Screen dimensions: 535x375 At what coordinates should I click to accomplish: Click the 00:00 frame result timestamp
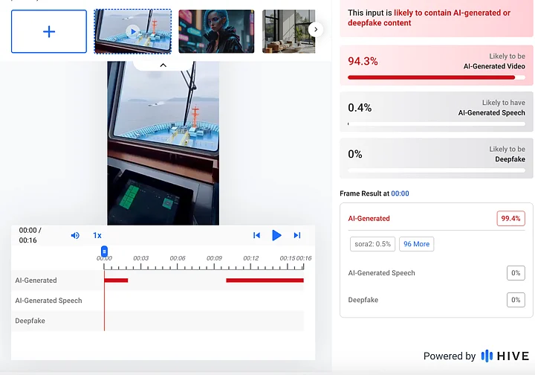tap(400, 193)
